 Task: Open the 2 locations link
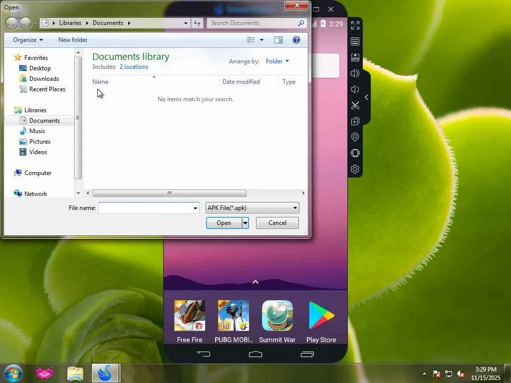pyautogui.click(x=134, y=67)
